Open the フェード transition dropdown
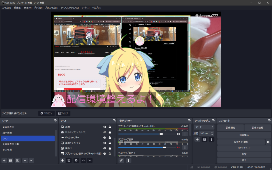Image resolution: width=272 pixels, height=170 pixels. coord(204,127)
